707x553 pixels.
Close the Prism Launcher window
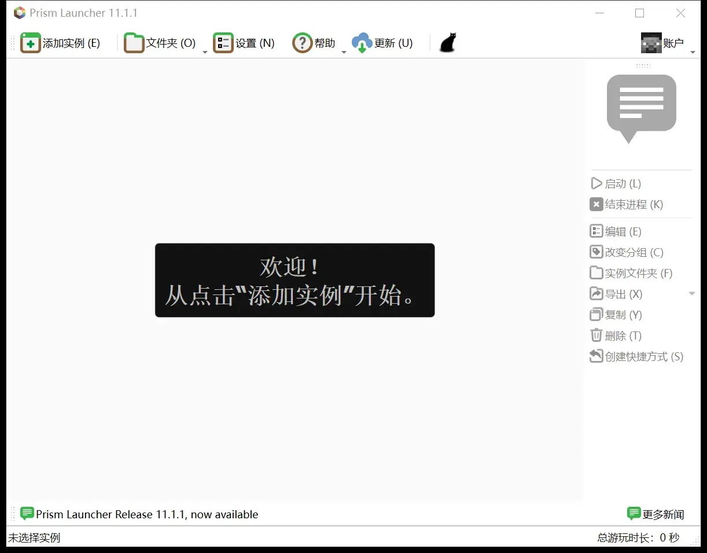click(680, 13)
